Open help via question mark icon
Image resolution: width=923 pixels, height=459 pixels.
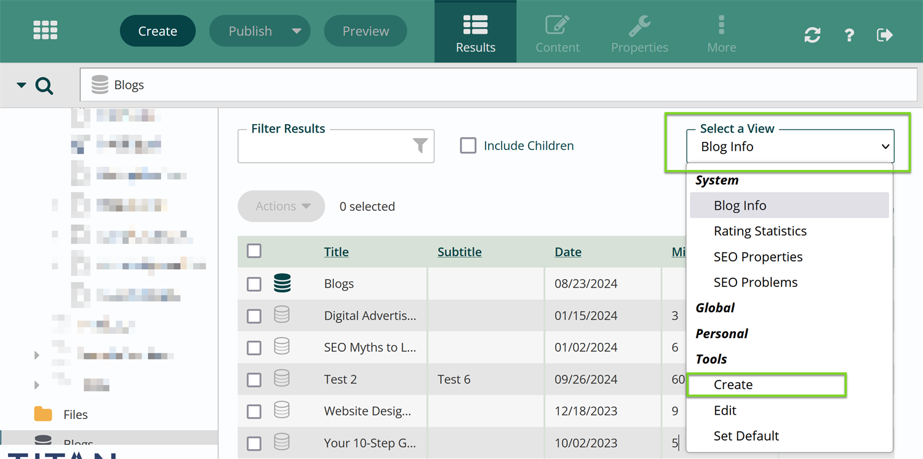849,35
